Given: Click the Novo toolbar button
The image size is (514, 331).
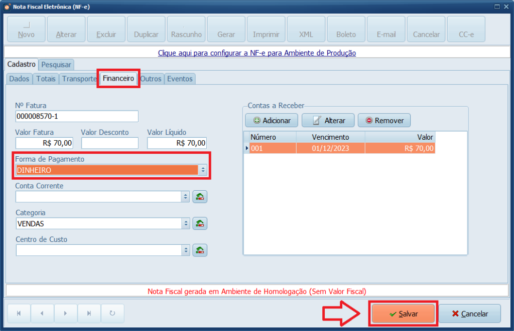Looking at the screenshot, I should pyautogui.click(x=26, y=29).
